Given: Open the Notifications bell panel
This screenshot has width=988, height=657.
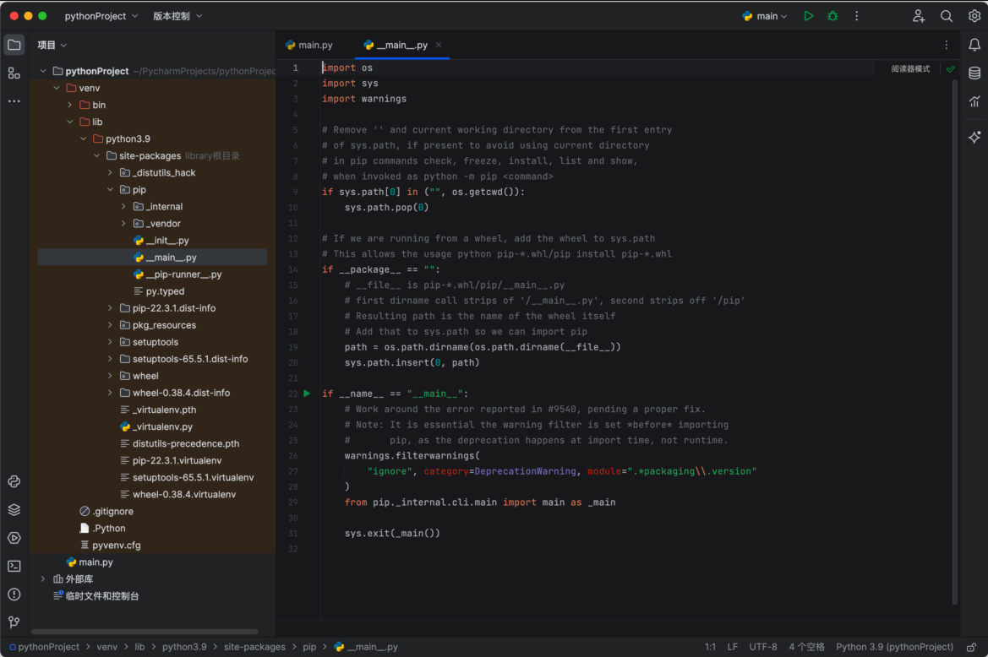Looking at the screenshot, I should click(974, 45).
